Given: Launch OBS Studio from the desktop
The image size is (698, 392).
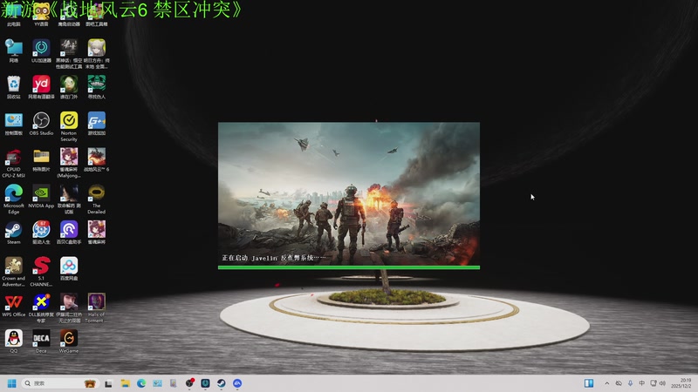Looking at the screenshot, I should (41, 123).
